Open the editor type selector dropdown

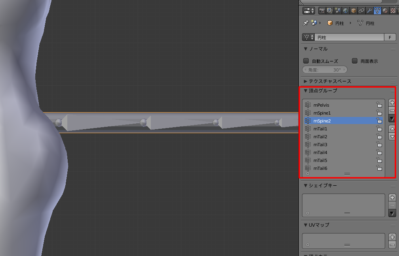pyautogui.click(x=309, y=11)
